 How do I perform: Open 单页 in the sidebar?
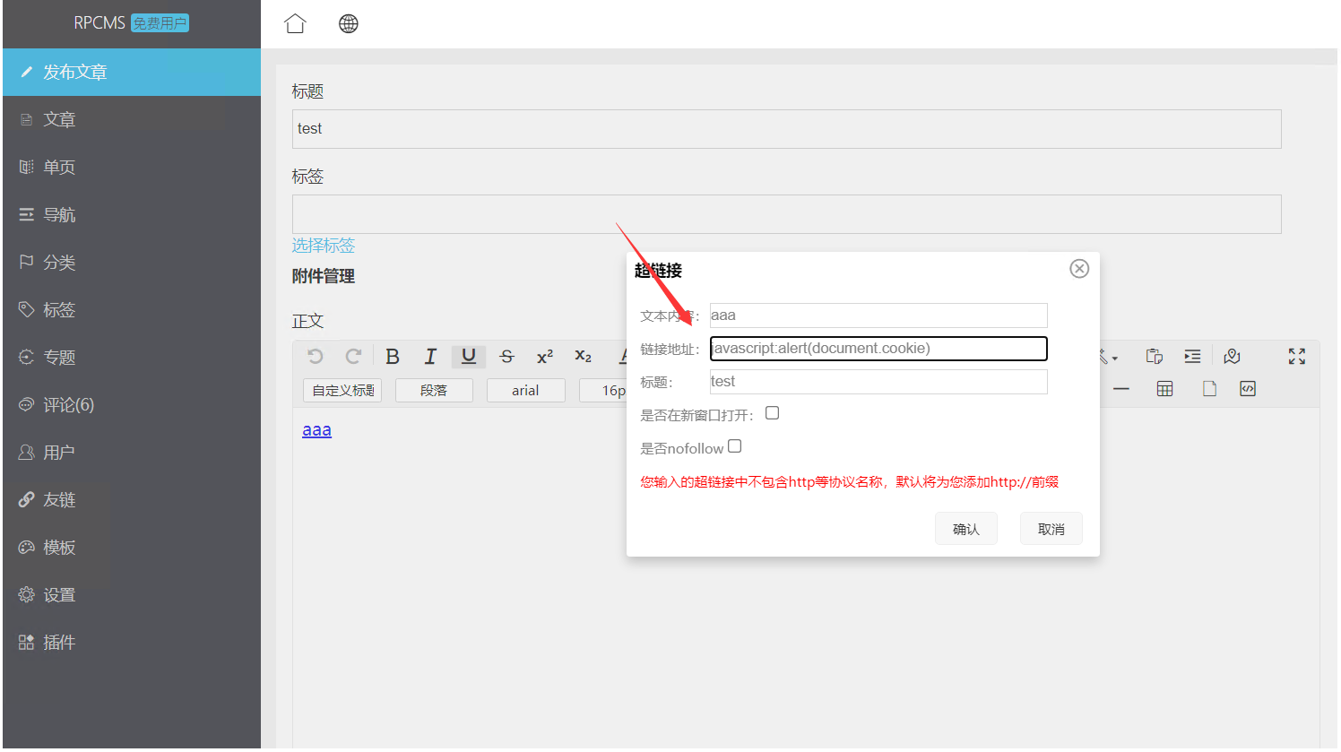coord(132,168)
